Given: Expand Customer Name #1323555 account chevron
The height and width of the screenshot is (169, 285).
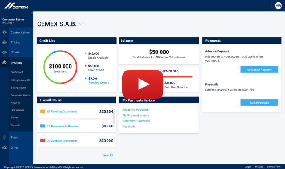Looking at the screenshot, I should click(x=13, y=23).
